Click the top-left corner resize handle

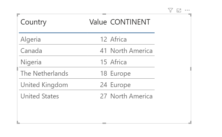coord(18,15)
